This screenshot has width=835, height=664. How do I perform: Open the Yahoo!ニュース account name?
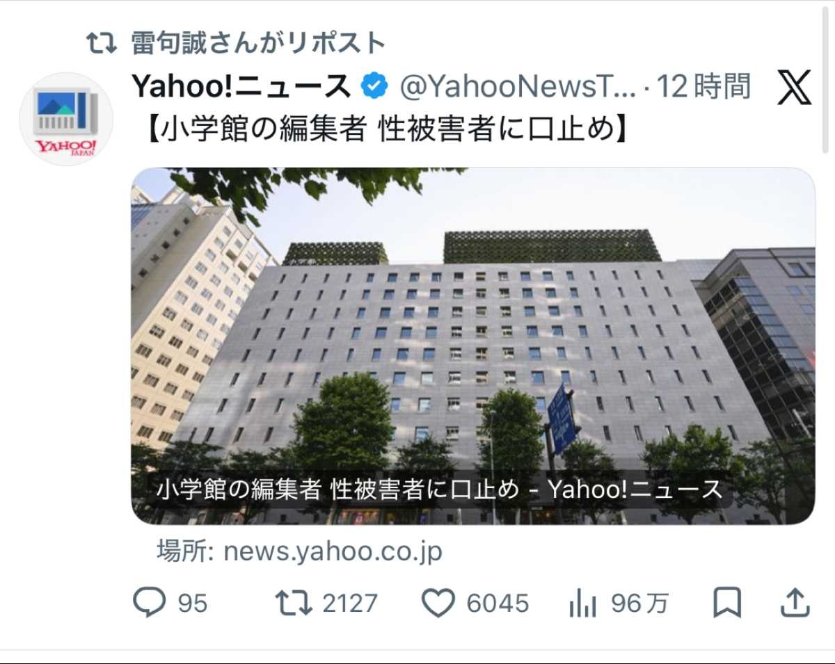[x=241, y=87]
